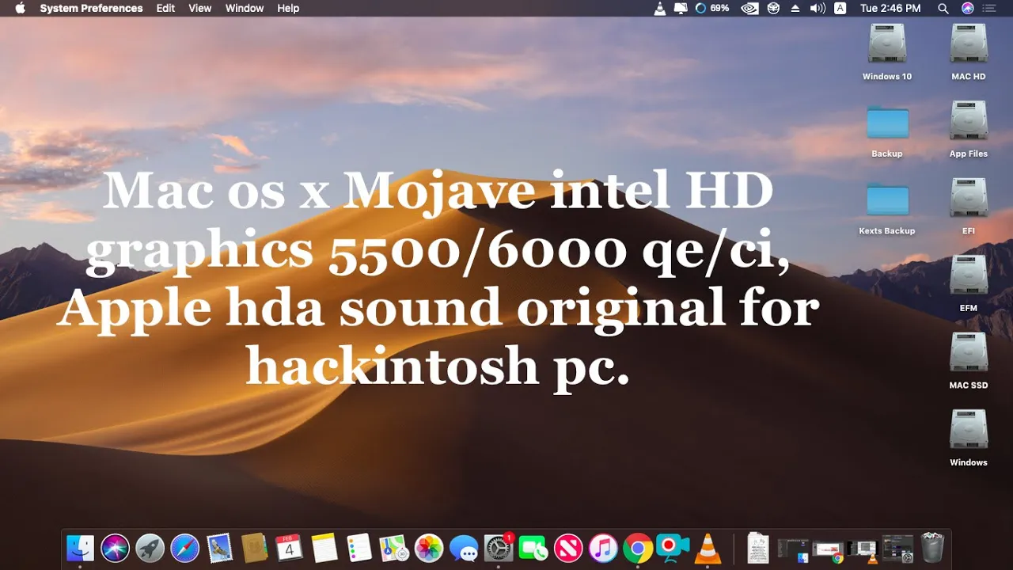Open the volume control in menu bar
This screenshot has width=1013, height=570.
[818, 8]
